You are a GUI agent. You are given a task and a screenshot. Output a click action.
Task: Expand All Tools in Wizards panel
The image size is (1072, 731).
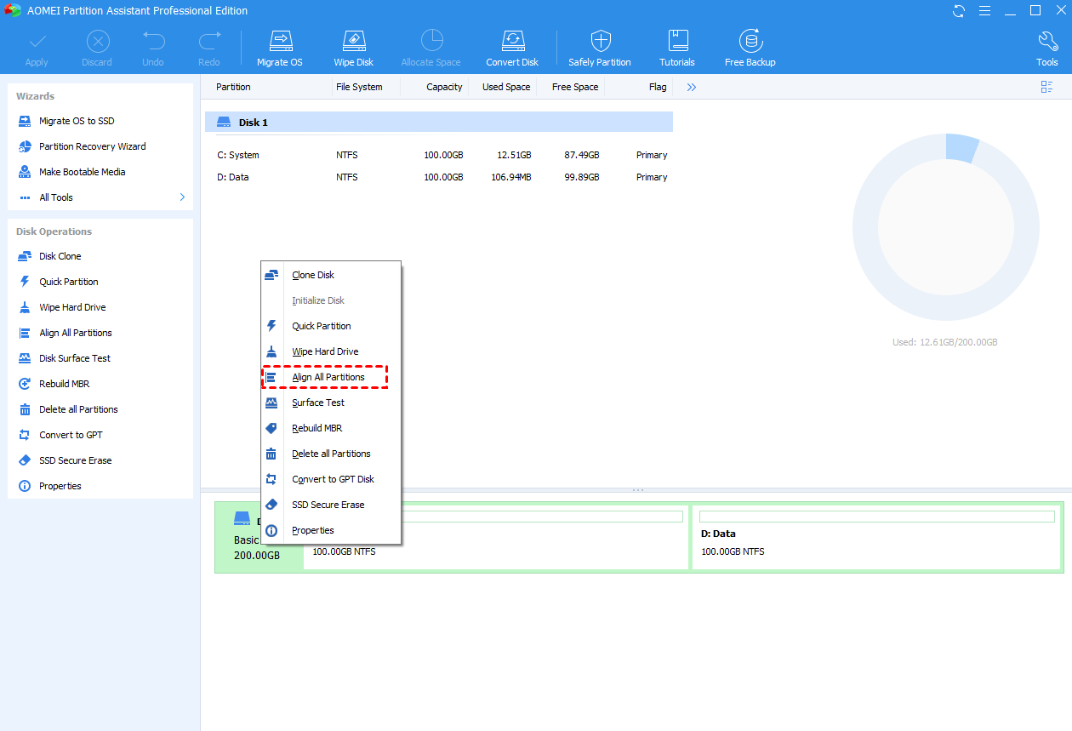(x=100, y=197)
